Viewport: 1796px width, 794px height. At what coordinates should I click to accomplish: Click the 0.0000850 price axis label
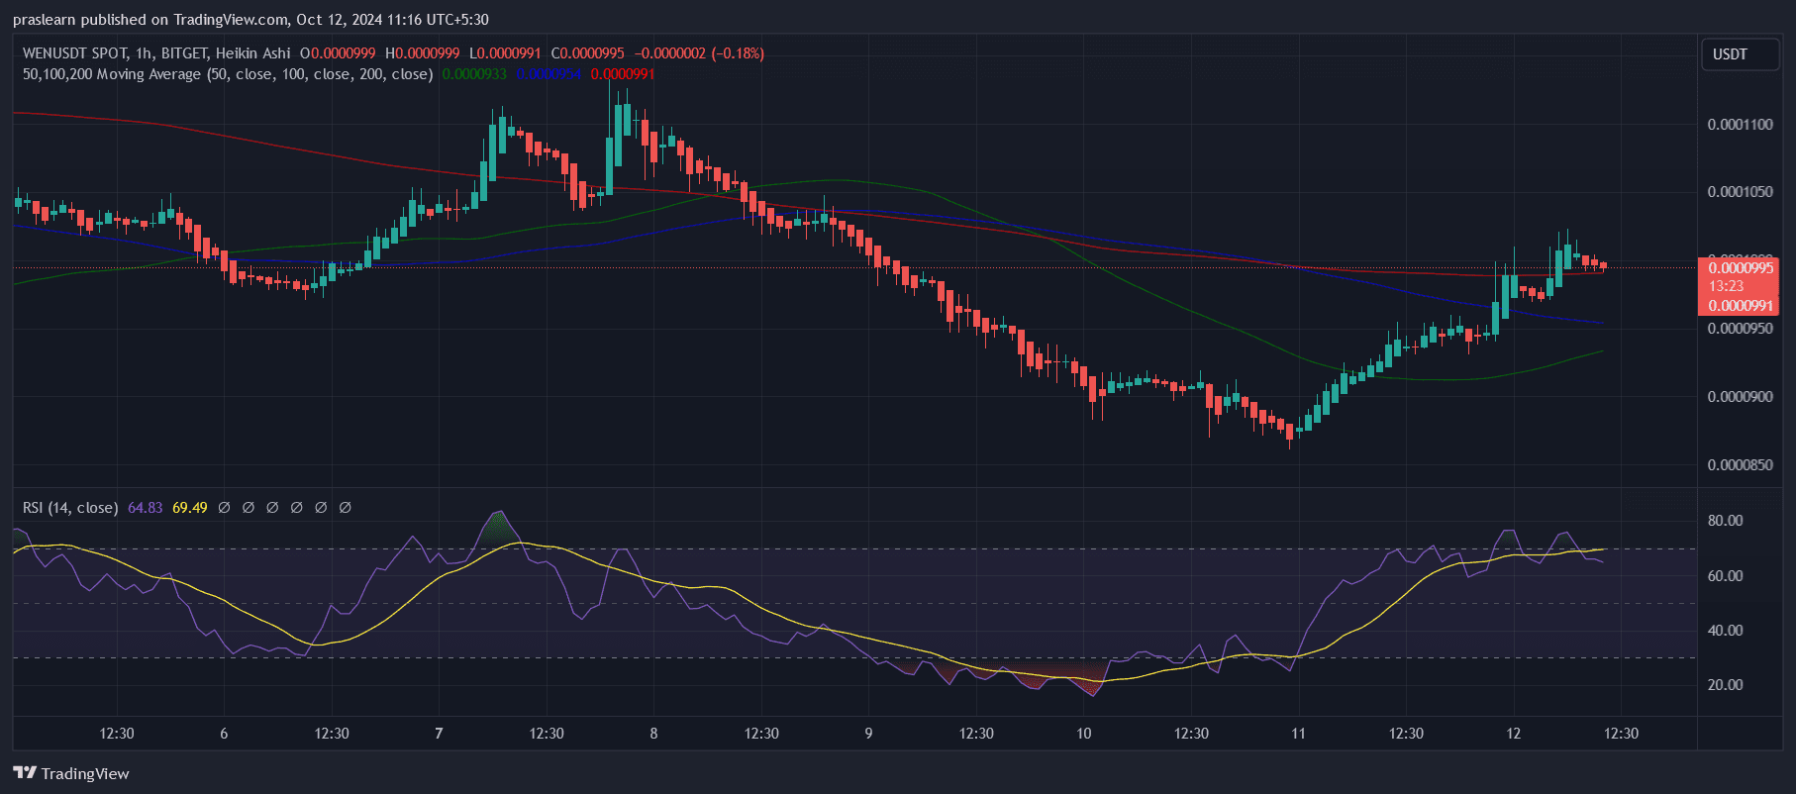point(1740,465)
